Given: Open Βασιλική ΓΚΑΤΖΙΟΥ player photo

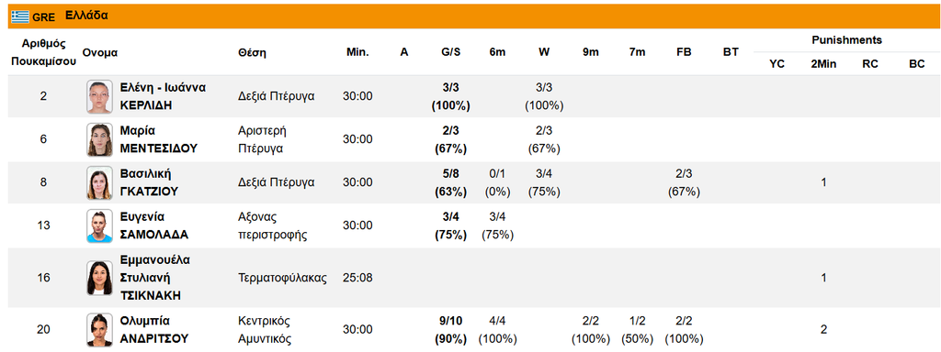Looking at the screenshot, I should click(99, 182).
